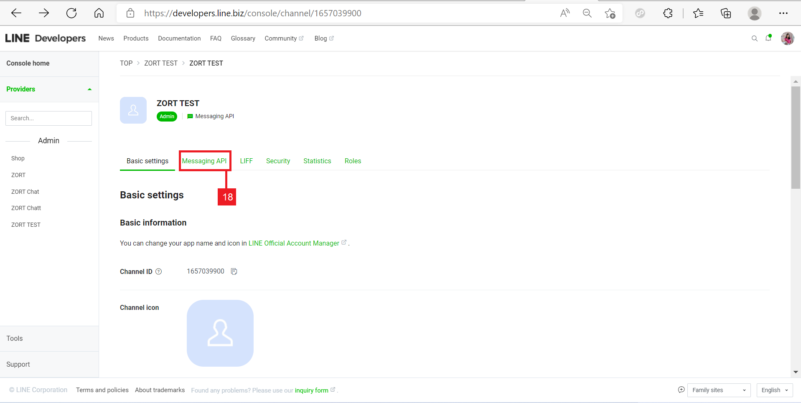
Task: View site info via the address bar lock icon
Action: (130, 13)
